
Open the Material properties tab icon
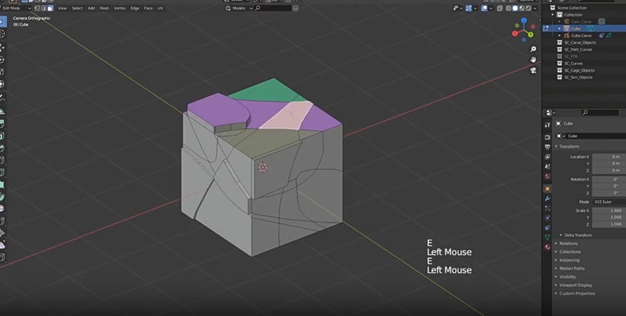(547, 247)
